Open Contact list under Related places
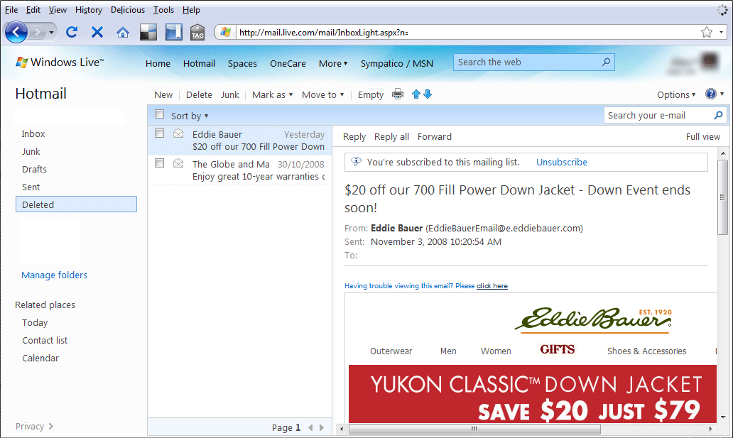Screen dimensions: 733x438 tap(45, 341)
